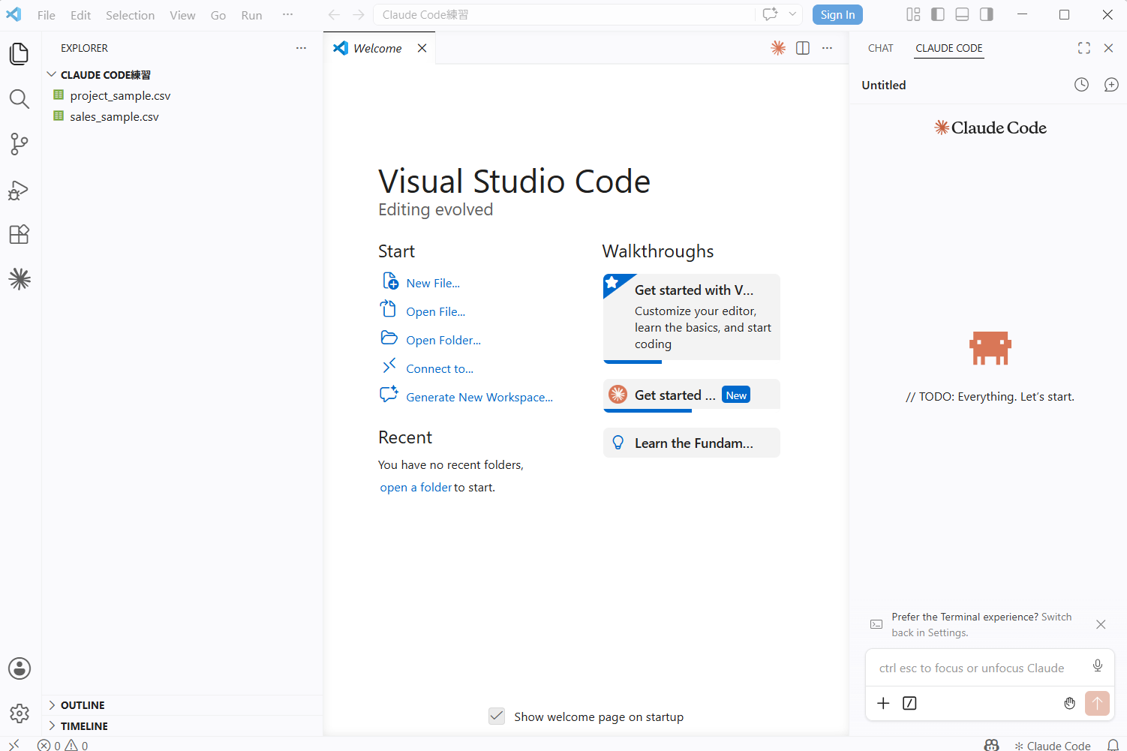
Task: Open the Extensions view
Action: point(20,234)
